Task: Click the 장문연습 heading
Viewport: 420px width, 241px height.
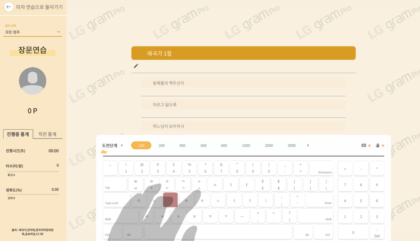Action: click(x=32, y=50)
